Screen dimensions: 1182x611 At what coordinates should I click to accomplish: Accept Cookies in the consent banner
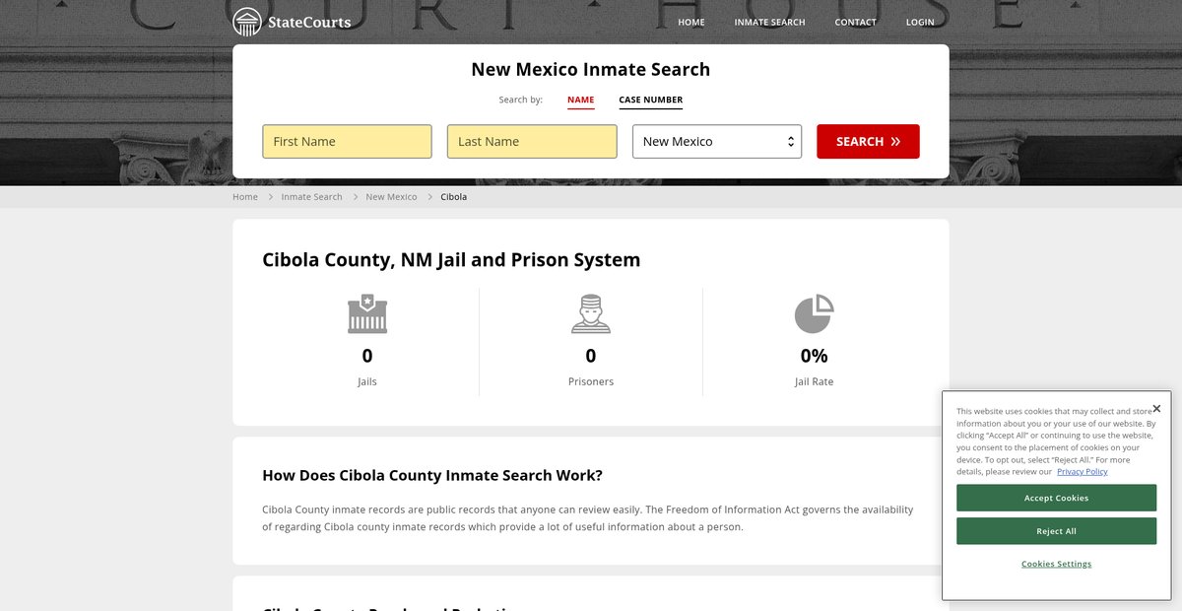1056,498
